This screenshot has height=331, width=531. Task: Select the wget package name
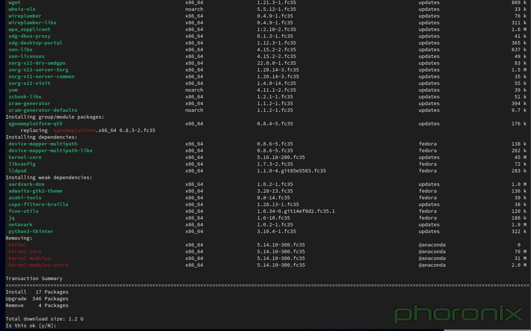14,3
